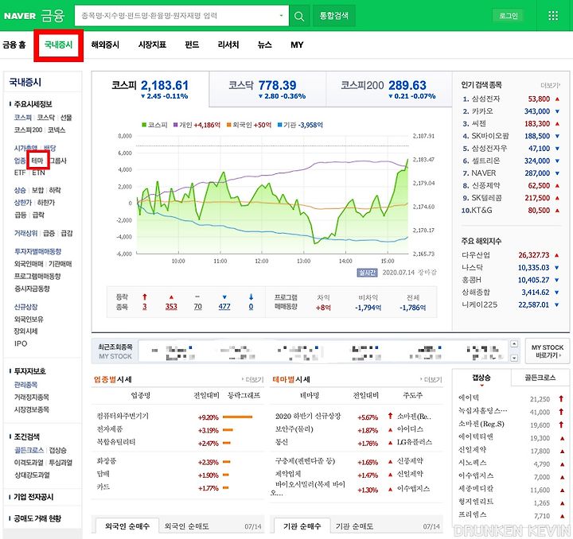Screen dimensions: 573x539
Task: Select the 외국인 순매도 tab
Action: 186,526
